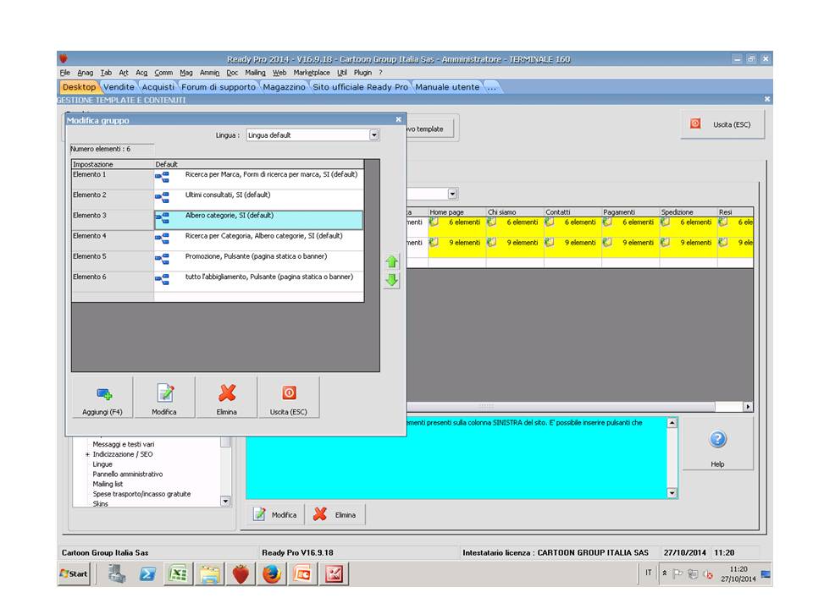Move selected element down with green arrow
The width and height of the screenshot is (813, 609).
[x=392, y=280]
